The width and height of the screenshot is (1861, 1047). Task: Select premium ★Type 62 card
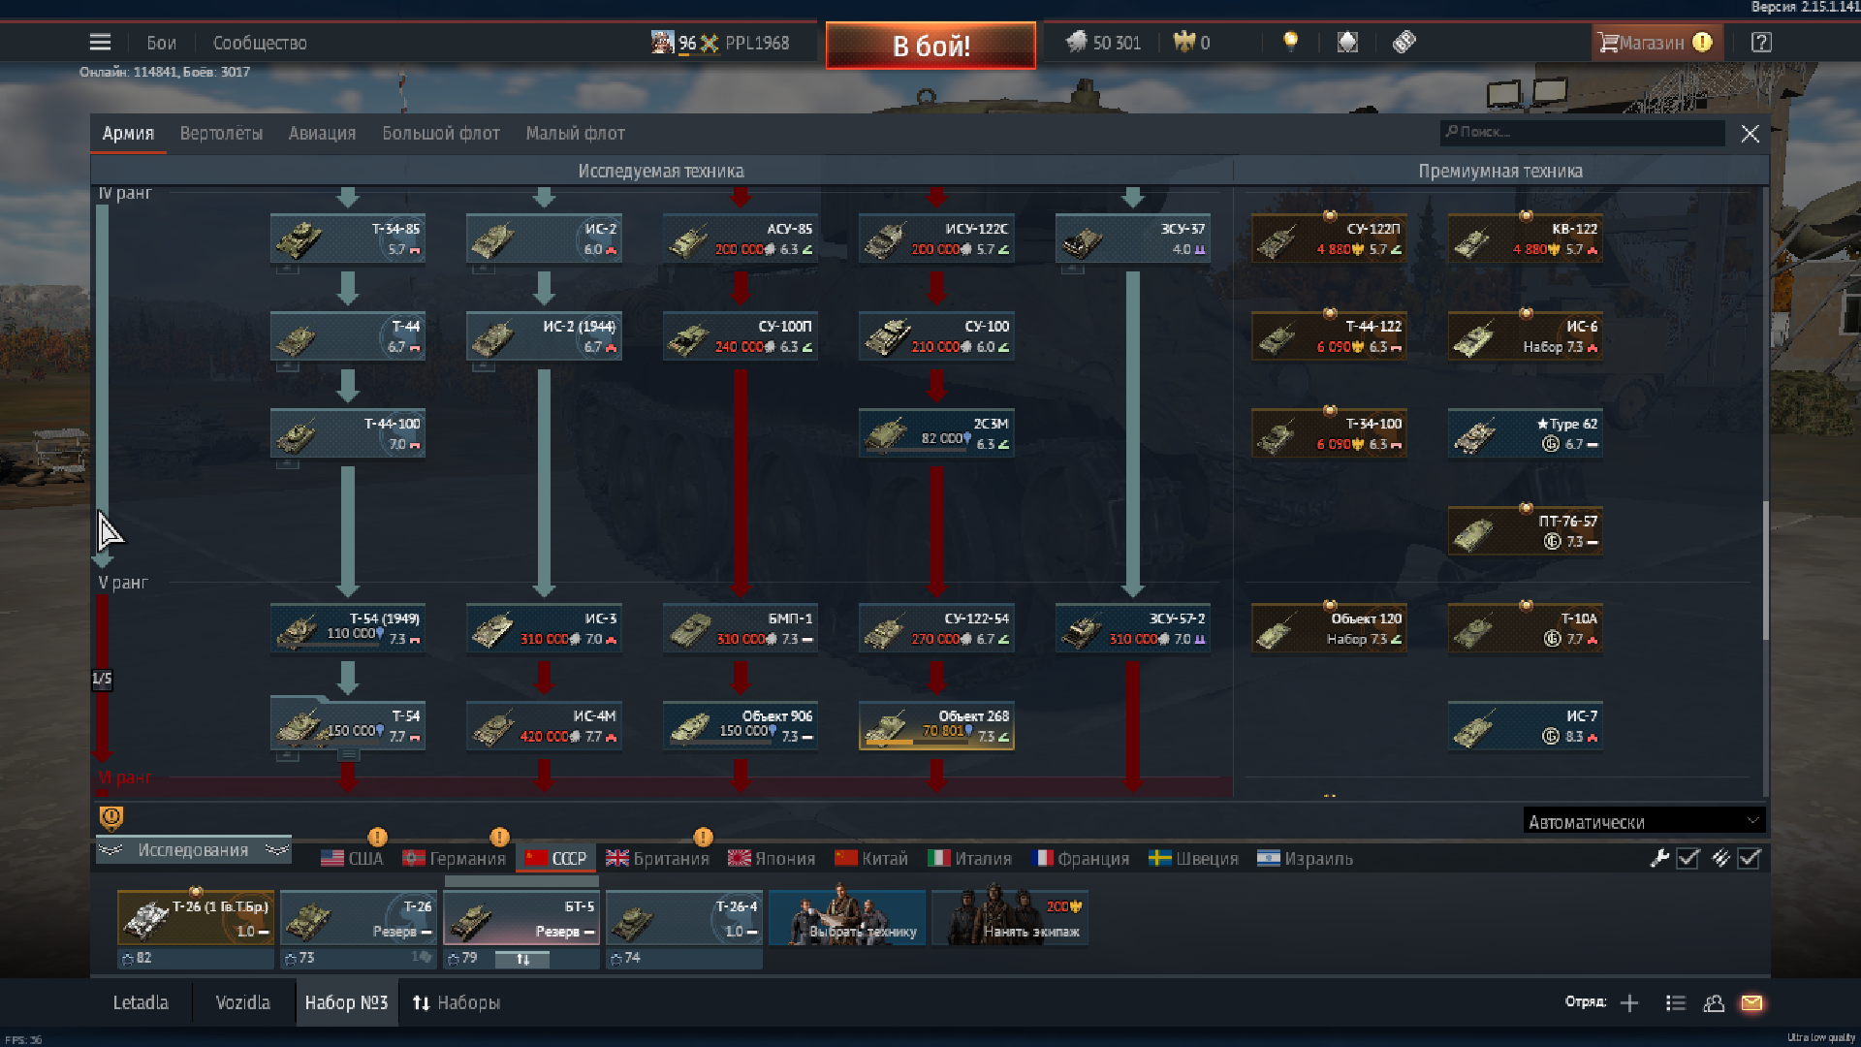(x=1525, y=433)
